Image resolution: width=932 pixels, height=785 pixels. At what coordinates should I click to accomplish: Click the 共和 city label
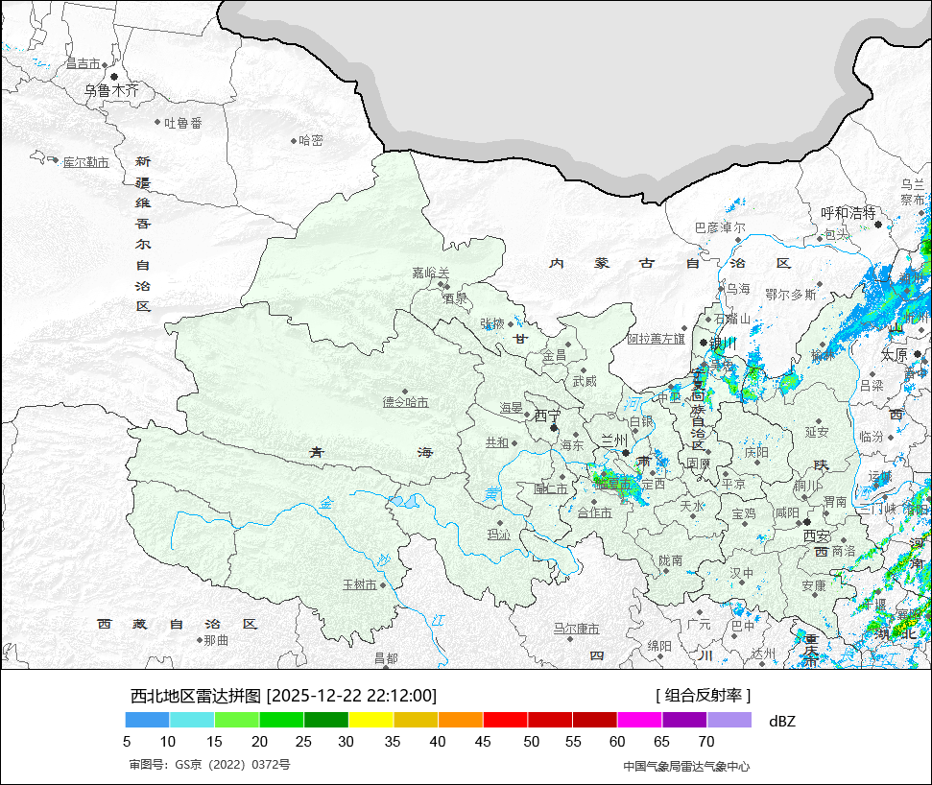[x=497, y=442]
